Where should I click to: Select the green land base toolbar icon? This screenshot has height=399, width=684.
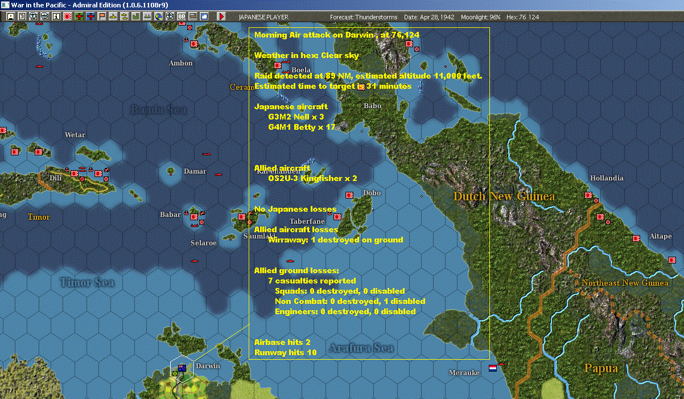point(136,17)
